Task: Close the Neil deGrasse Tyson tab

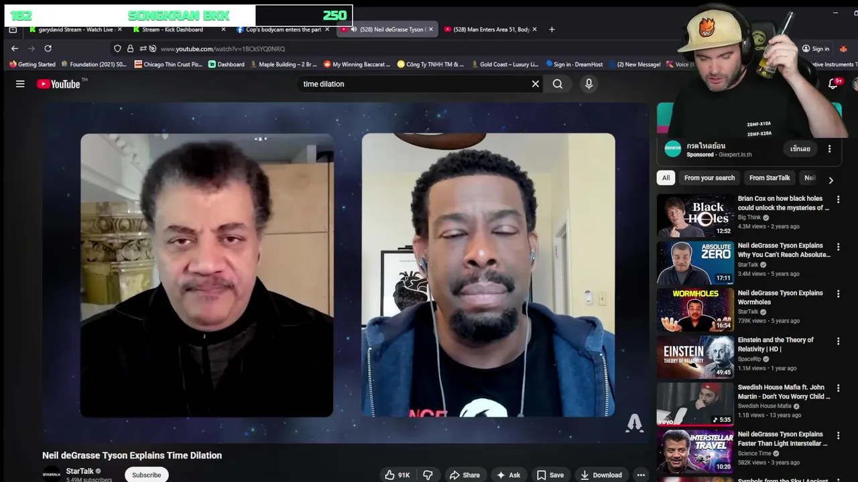Action: click(x=431, y=29)
